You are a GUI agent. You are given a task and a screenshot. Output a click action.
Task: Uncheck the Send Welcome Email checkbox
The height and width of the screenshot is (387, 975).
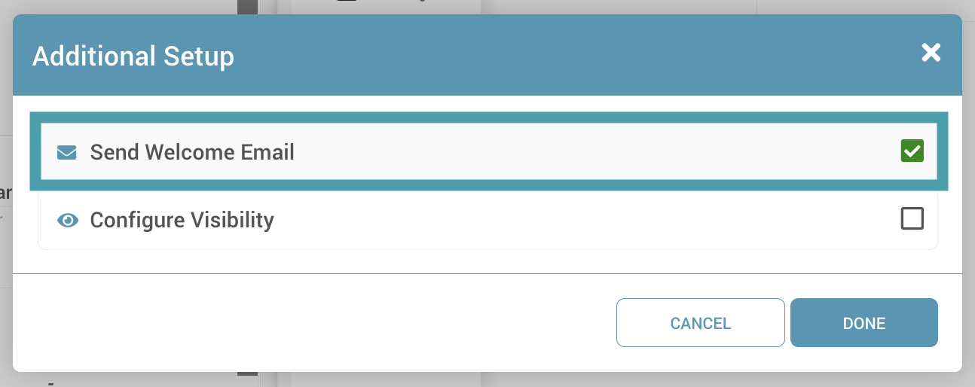(x=912, y=151)
